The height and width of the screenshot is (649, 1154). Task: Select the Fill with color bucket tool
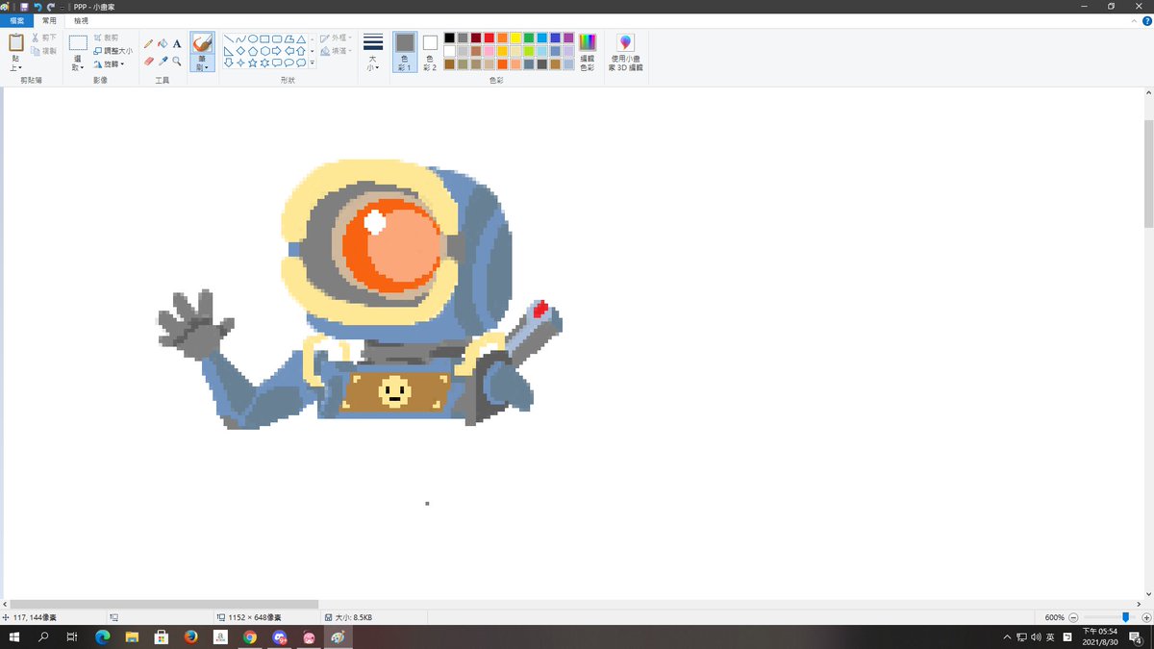163,43
